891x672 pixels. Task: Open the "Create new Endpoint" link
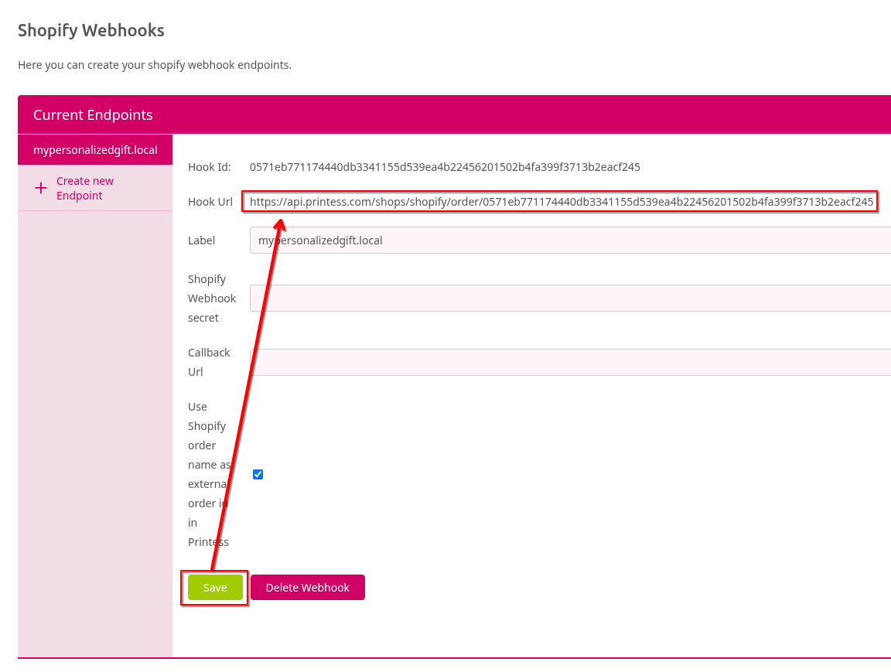(x=85, y=188)
